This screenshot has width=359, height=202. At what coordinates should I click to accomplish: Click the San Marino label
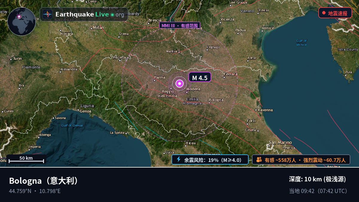pos(280,142)
